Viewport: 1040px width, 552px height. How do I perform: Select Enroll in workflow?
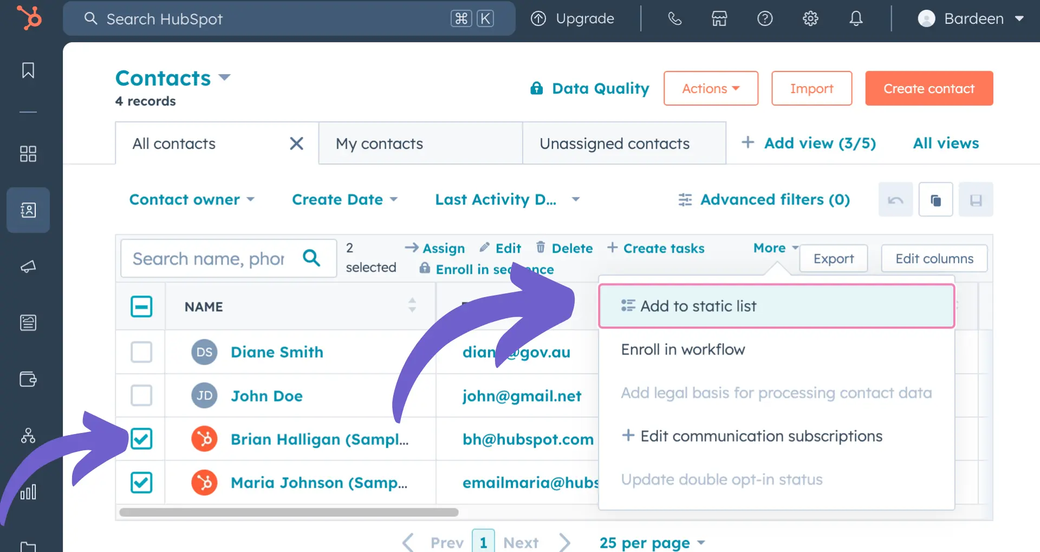(776, 349)
